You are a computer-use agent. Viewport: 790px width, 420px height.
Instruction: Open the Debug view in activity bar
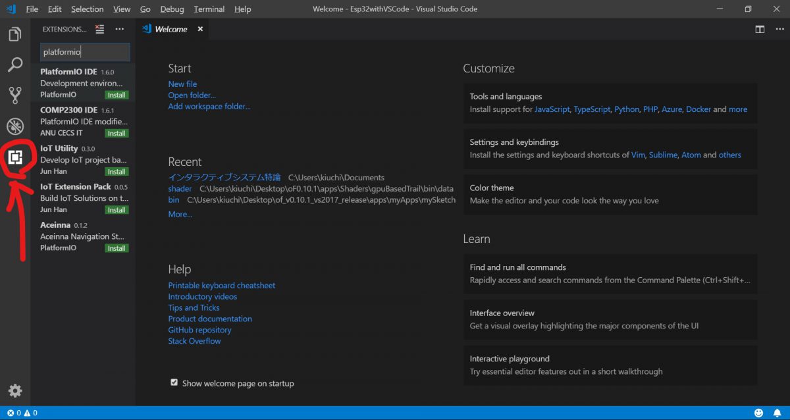pyautogui.click(x=14, y=126)
